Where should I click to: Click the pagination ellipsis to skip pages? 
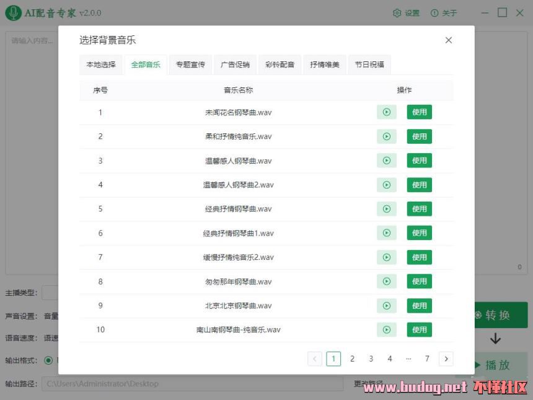(x=408, y=358)
